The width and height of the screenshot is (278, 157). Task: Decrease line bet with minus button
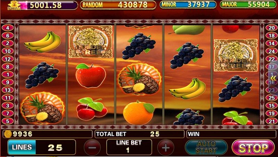tap(92, 147)
